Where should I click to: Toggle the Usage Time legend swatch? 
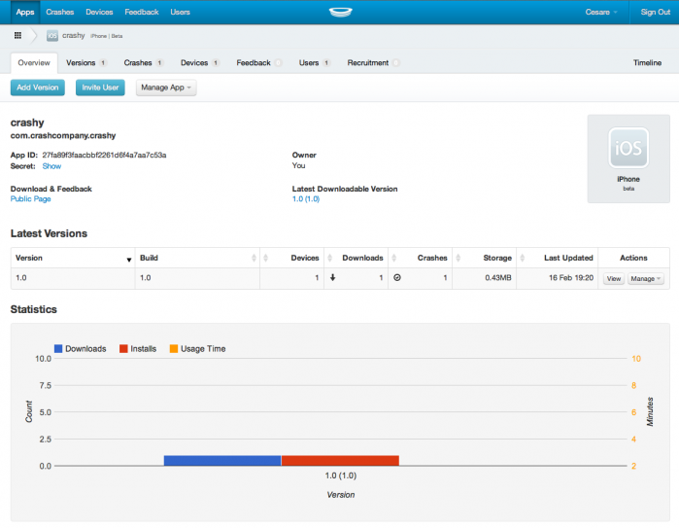click(174, 348)
